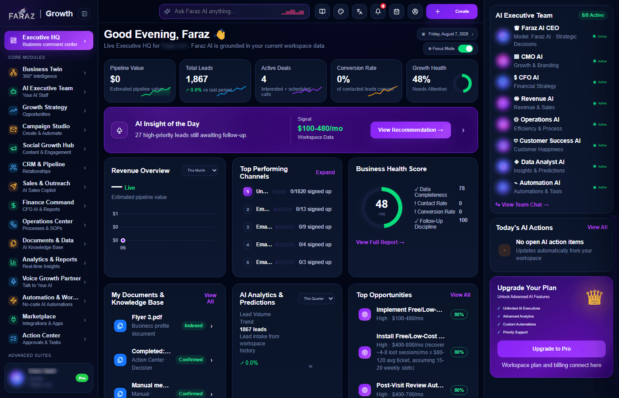This screenshot has height=398, width=619.
Task: Click the FARAZ logo
Action: 22,14
